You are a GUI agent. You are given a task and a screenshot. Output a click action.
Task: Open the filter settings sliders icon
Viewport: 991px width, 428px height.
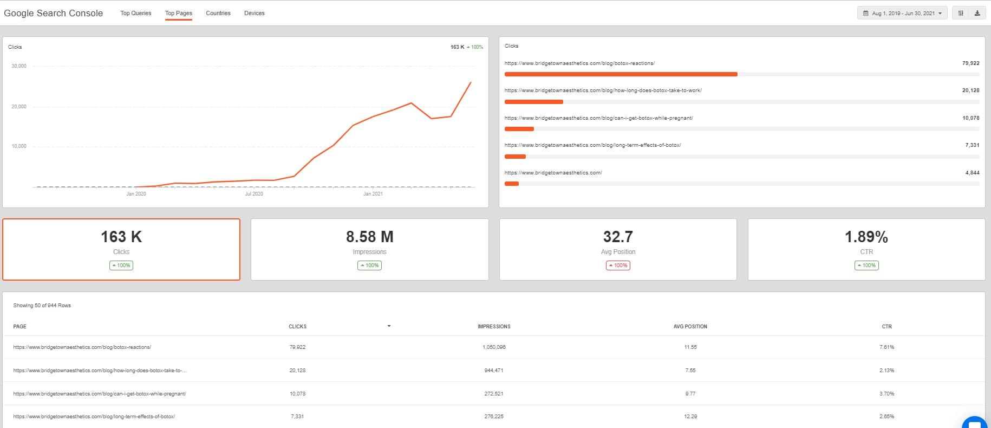pos(961,13)
